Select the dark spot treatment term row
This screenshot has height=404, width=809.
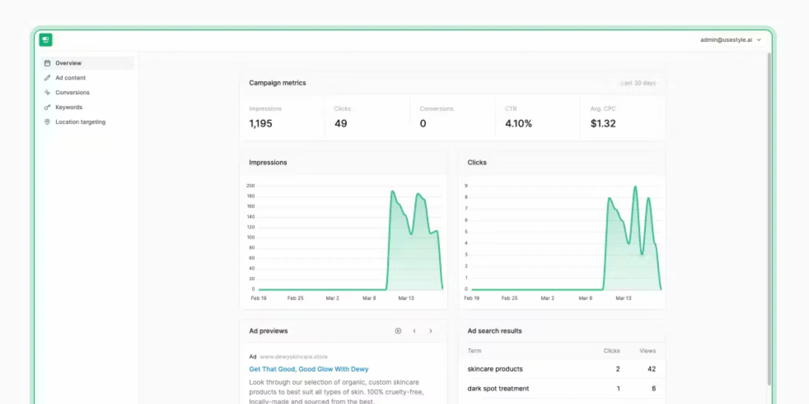(562, 388)
